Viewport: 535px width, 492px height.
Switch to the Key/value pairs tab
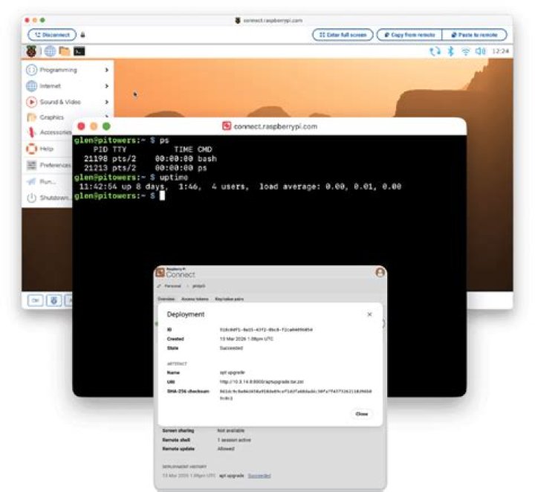click(230, 299)
